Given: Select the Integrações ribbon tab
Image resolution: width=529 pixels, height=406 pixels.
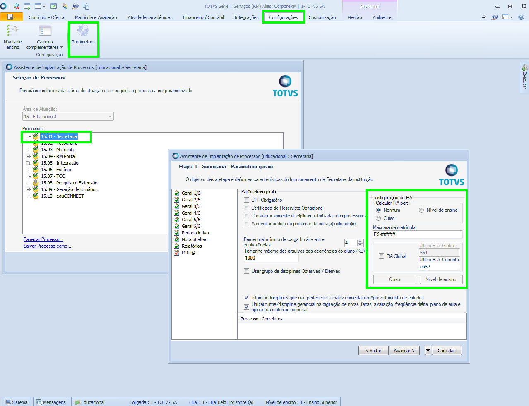Looking at the screenshot, I should click(x=246, y=17).
